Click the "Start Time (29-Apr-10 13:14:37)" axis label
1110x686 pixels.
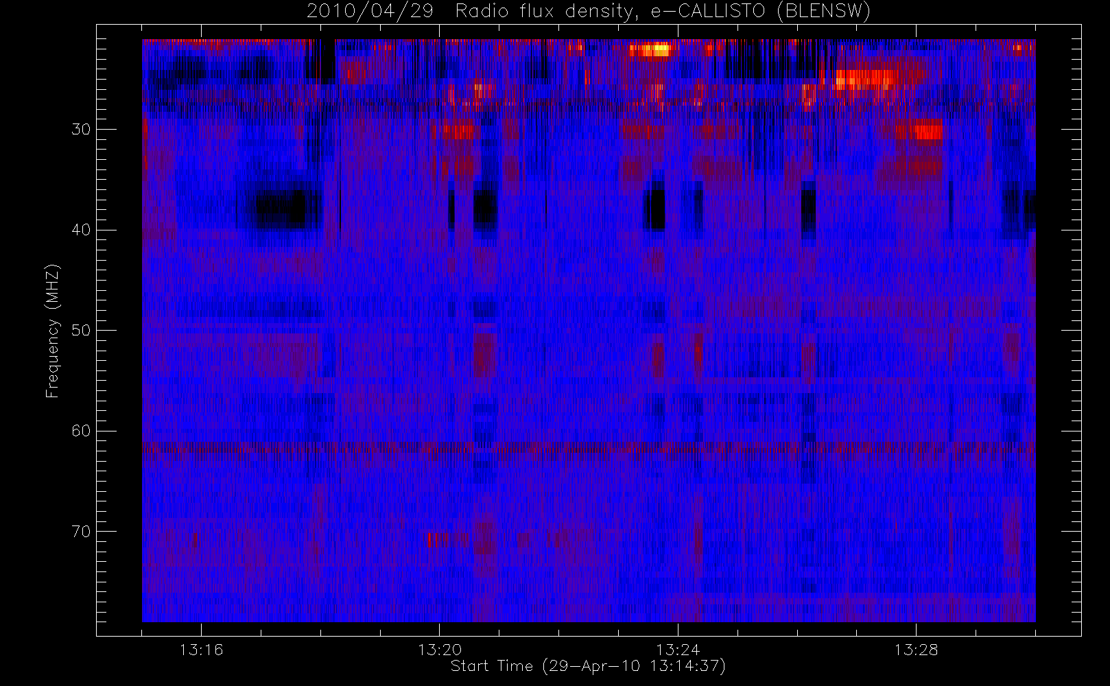tap(588, 666)
